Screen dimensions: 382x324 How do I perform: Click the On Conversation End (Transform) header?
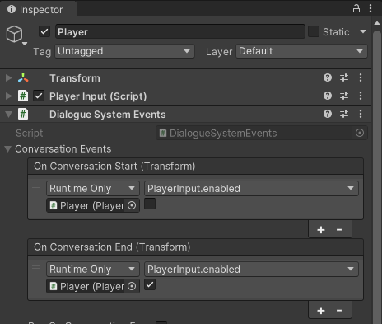[196, 247]
